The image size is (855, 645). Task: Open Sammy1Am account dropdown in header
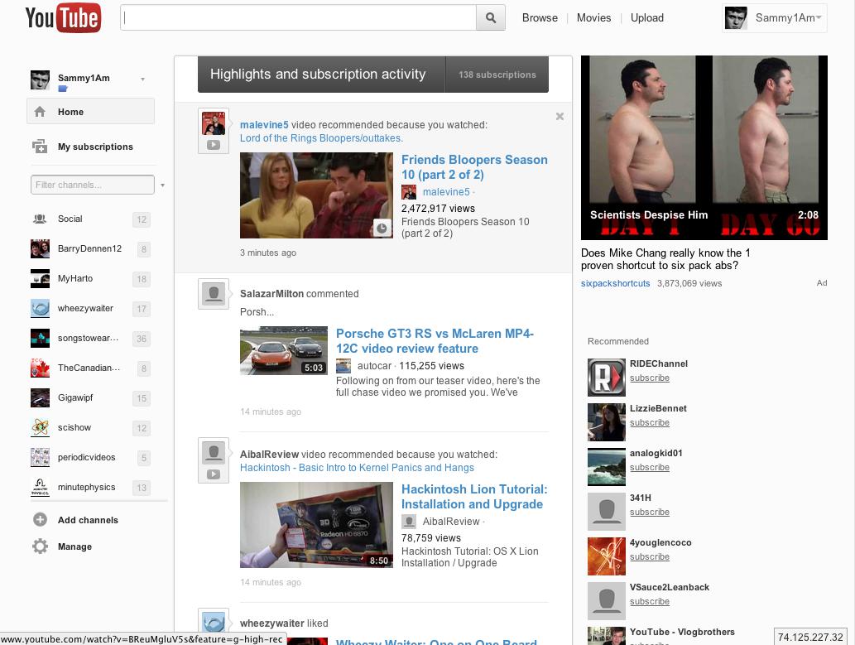pos(774,18)
